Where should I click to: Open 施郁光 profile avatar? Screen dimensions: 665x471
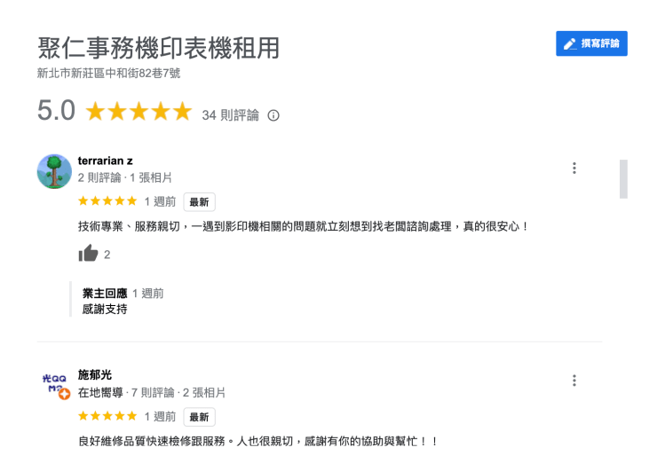tap(54, 384)
